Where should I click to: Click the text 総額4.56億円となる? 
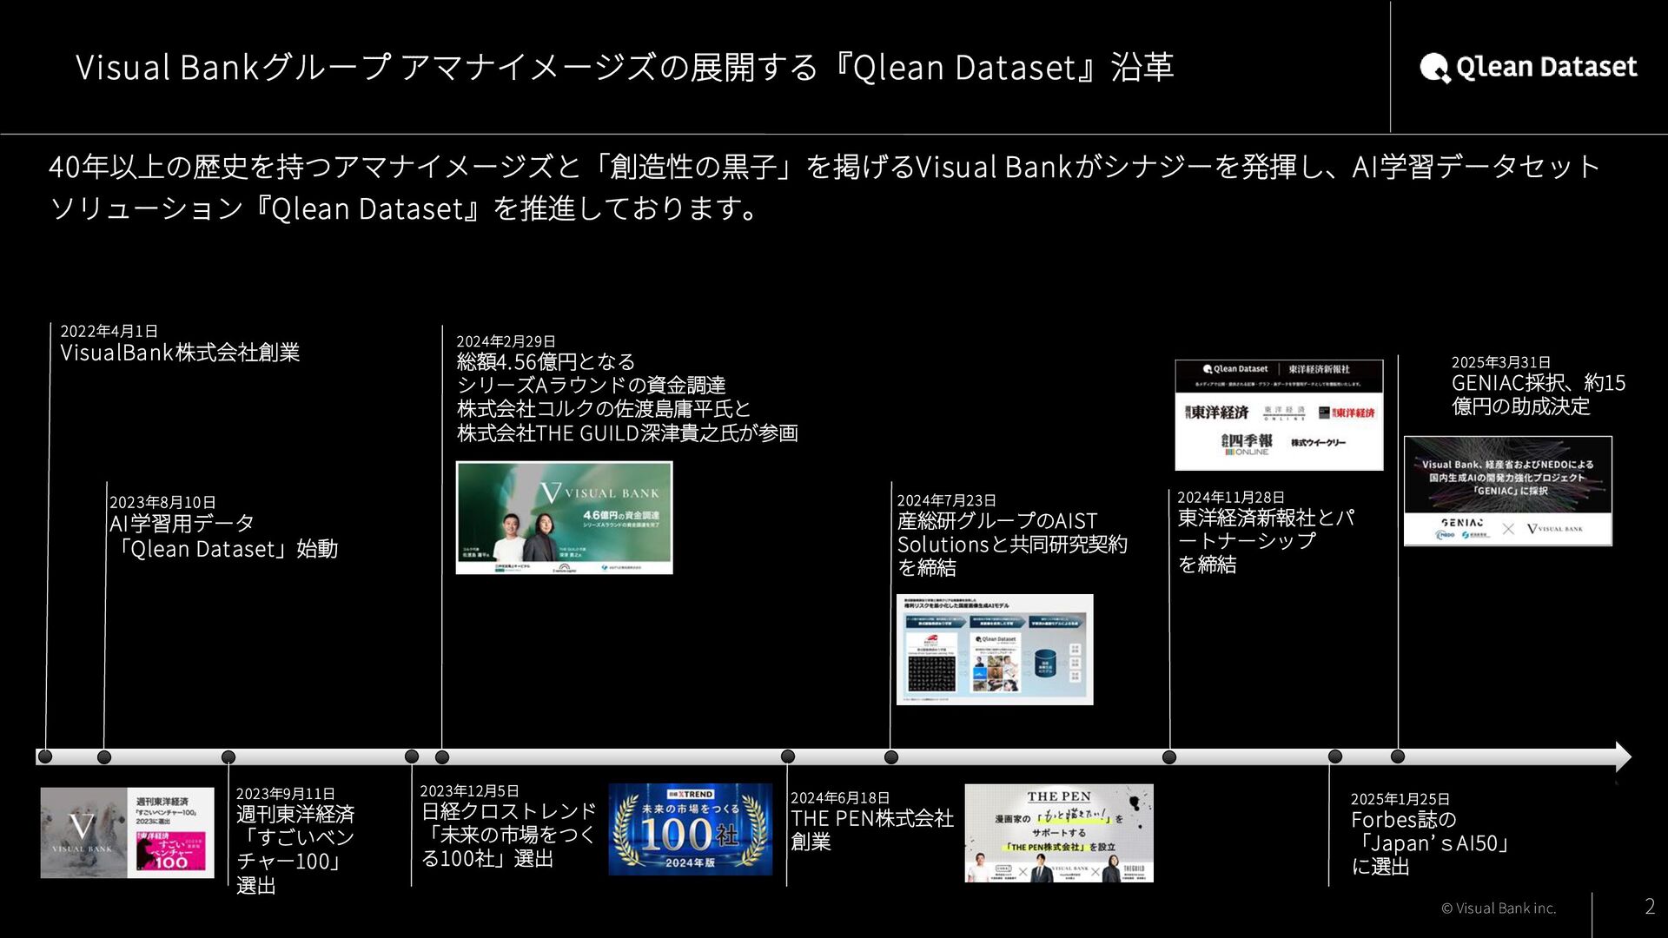[546, 361]
